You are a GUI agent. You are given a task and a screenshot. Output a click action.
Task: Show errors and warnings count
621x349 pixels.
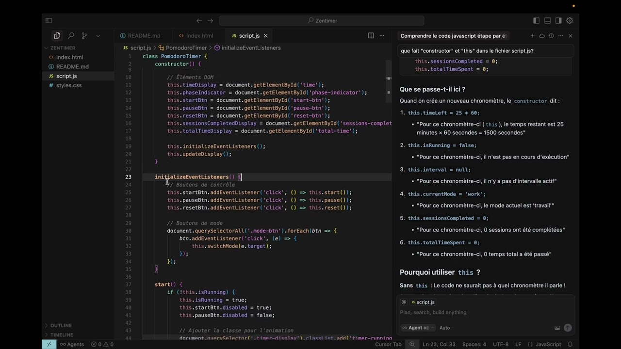[x=102, y=344]
